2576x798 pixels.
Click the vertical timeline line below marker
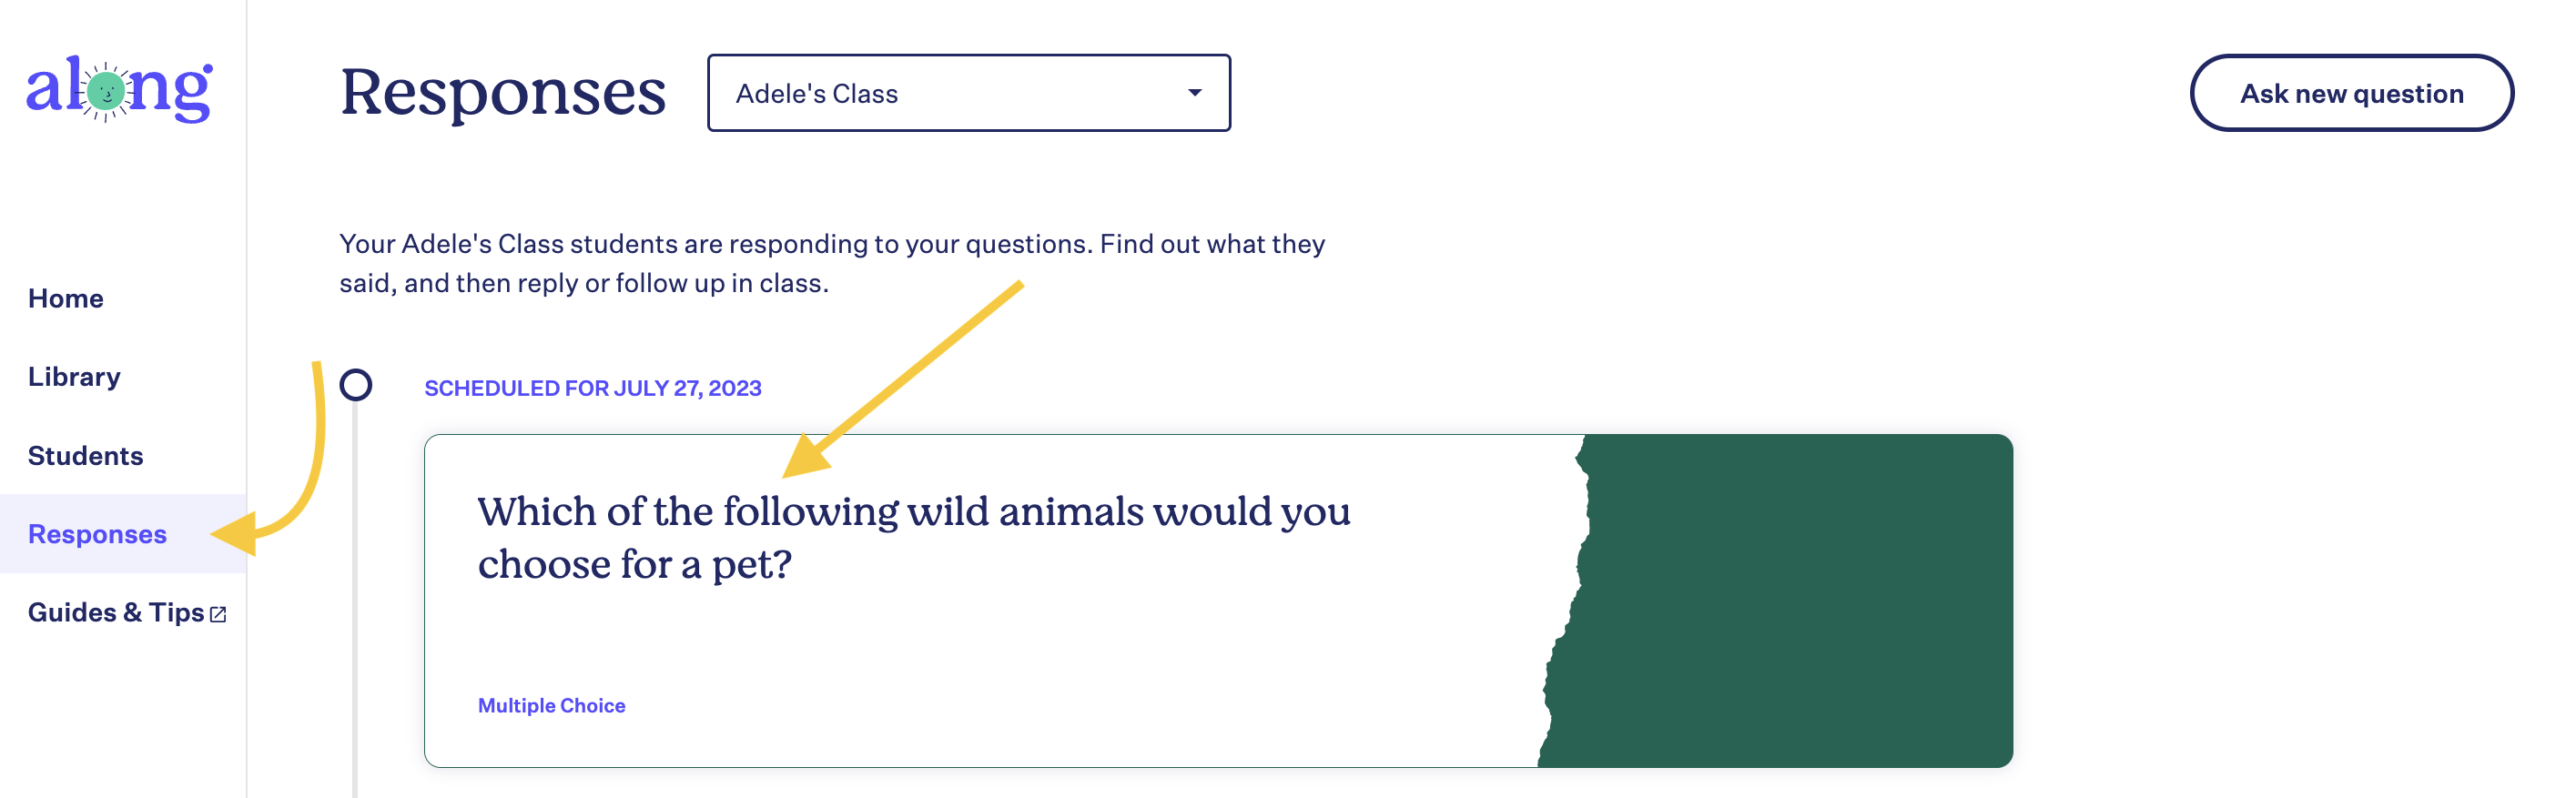click(x=355, y=600)
